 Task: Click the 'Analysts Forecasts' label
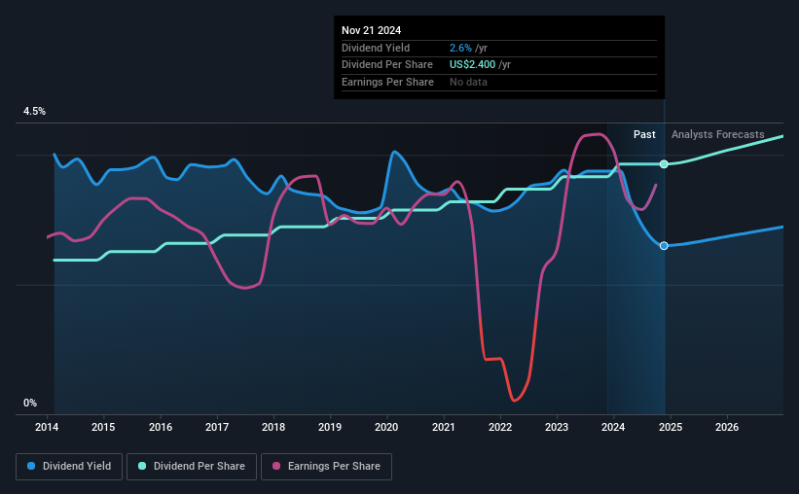coord(717,134)
